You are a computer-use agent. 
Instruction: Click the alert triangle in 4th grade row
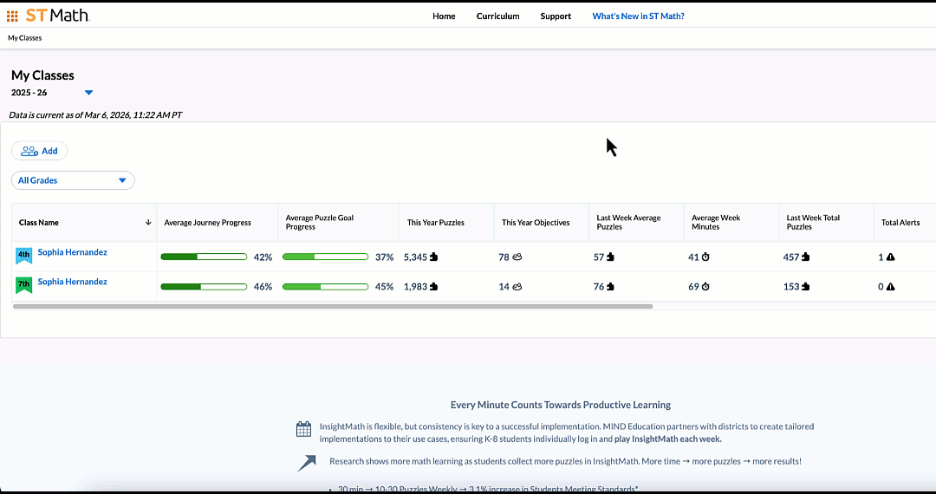point(891,257)
